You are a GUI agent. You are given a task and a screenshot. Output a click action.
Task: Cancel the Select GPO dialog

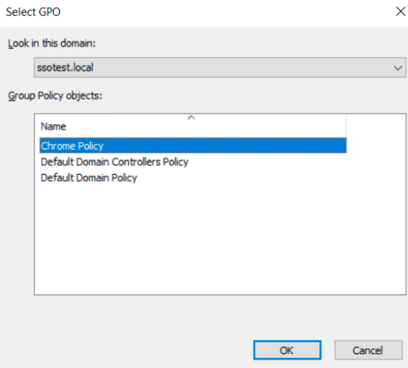point(368,350)
